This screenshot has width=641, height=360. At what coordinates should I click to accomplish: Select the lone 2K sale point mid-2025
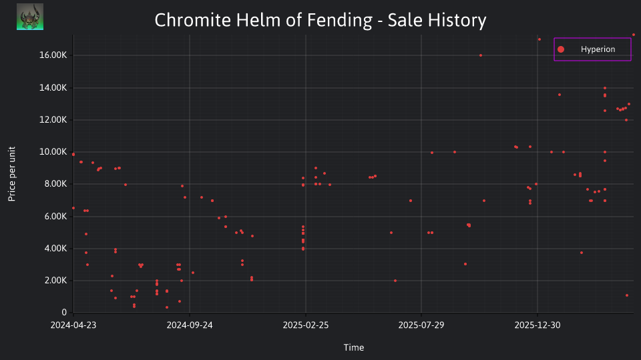[395, 281]
